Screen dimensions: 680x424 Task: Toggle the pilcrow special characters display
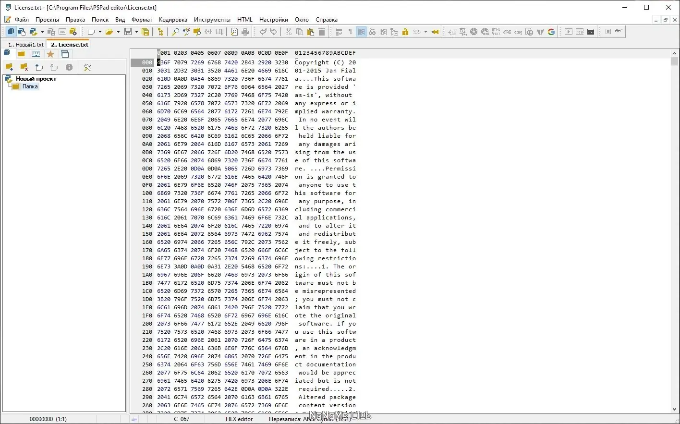(350, 32)
